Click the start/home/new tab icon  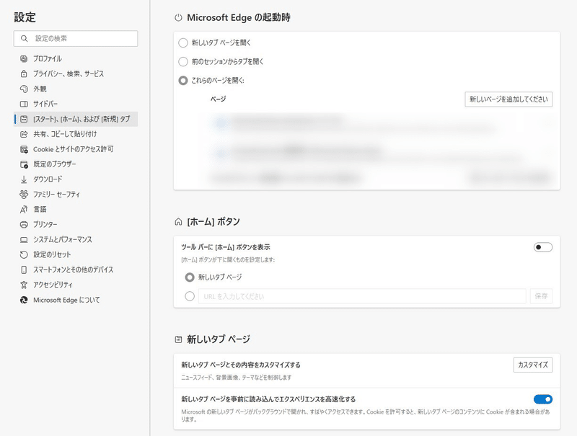[24, 119]
